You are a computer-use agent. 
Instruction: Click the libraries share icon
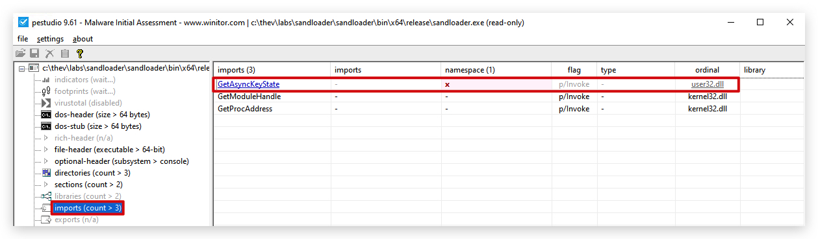46,196
